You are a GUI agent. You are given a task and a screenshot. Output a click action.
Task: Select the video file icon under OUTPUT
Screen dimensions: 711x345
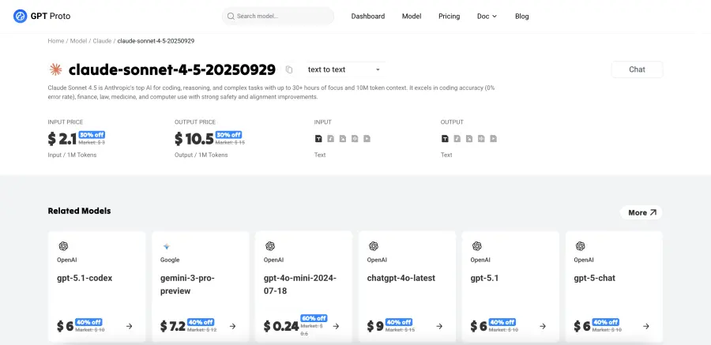coord(493,138)
